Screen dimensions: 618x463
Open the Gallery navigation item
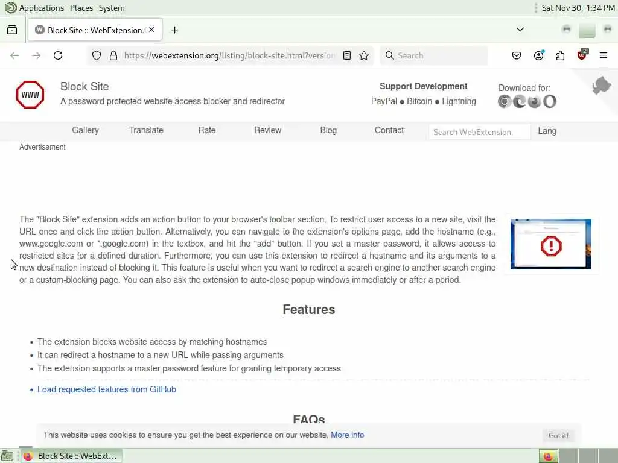click(x=86, y=130)
